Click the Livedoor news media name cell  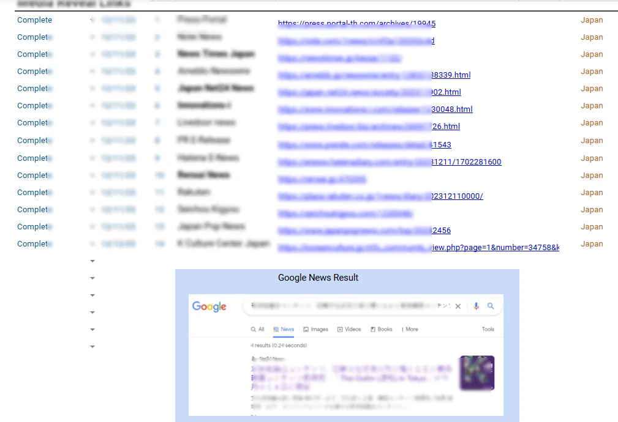(x=206, y=122)
